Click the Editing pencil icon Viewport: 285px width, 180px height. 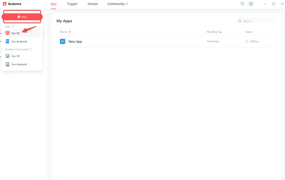coord(247,41)
